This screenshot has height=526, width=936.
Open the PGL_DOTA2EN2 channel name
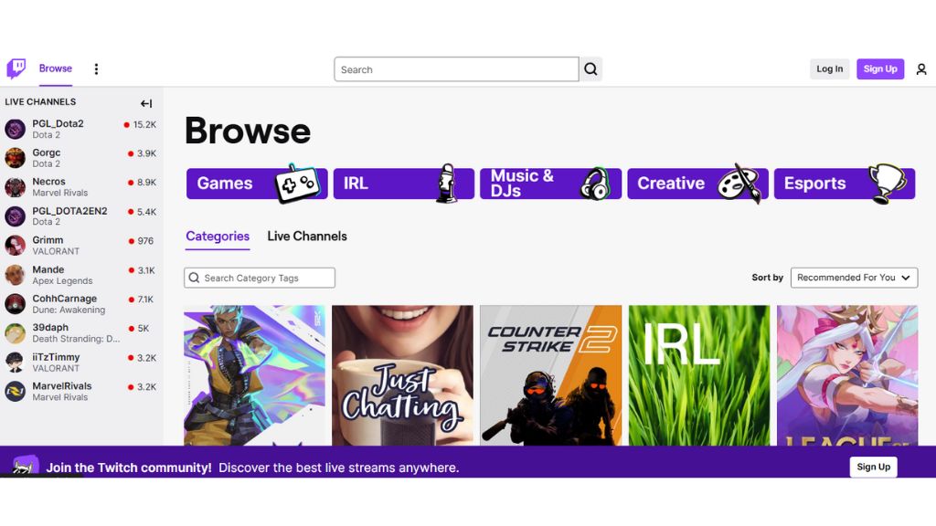pyautogui.click(x=69, y=211)
